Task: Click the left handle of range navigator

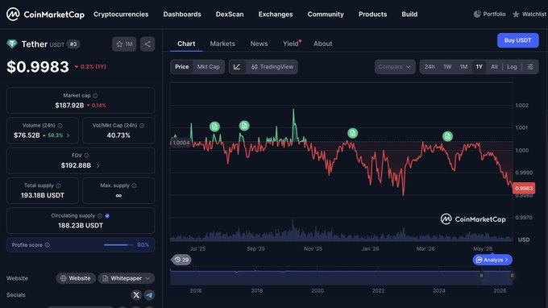Action: tap(481, 276)
